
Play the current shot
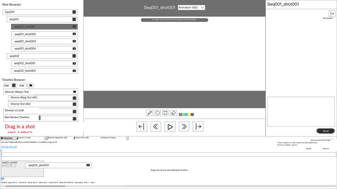[x=170, y=127]
